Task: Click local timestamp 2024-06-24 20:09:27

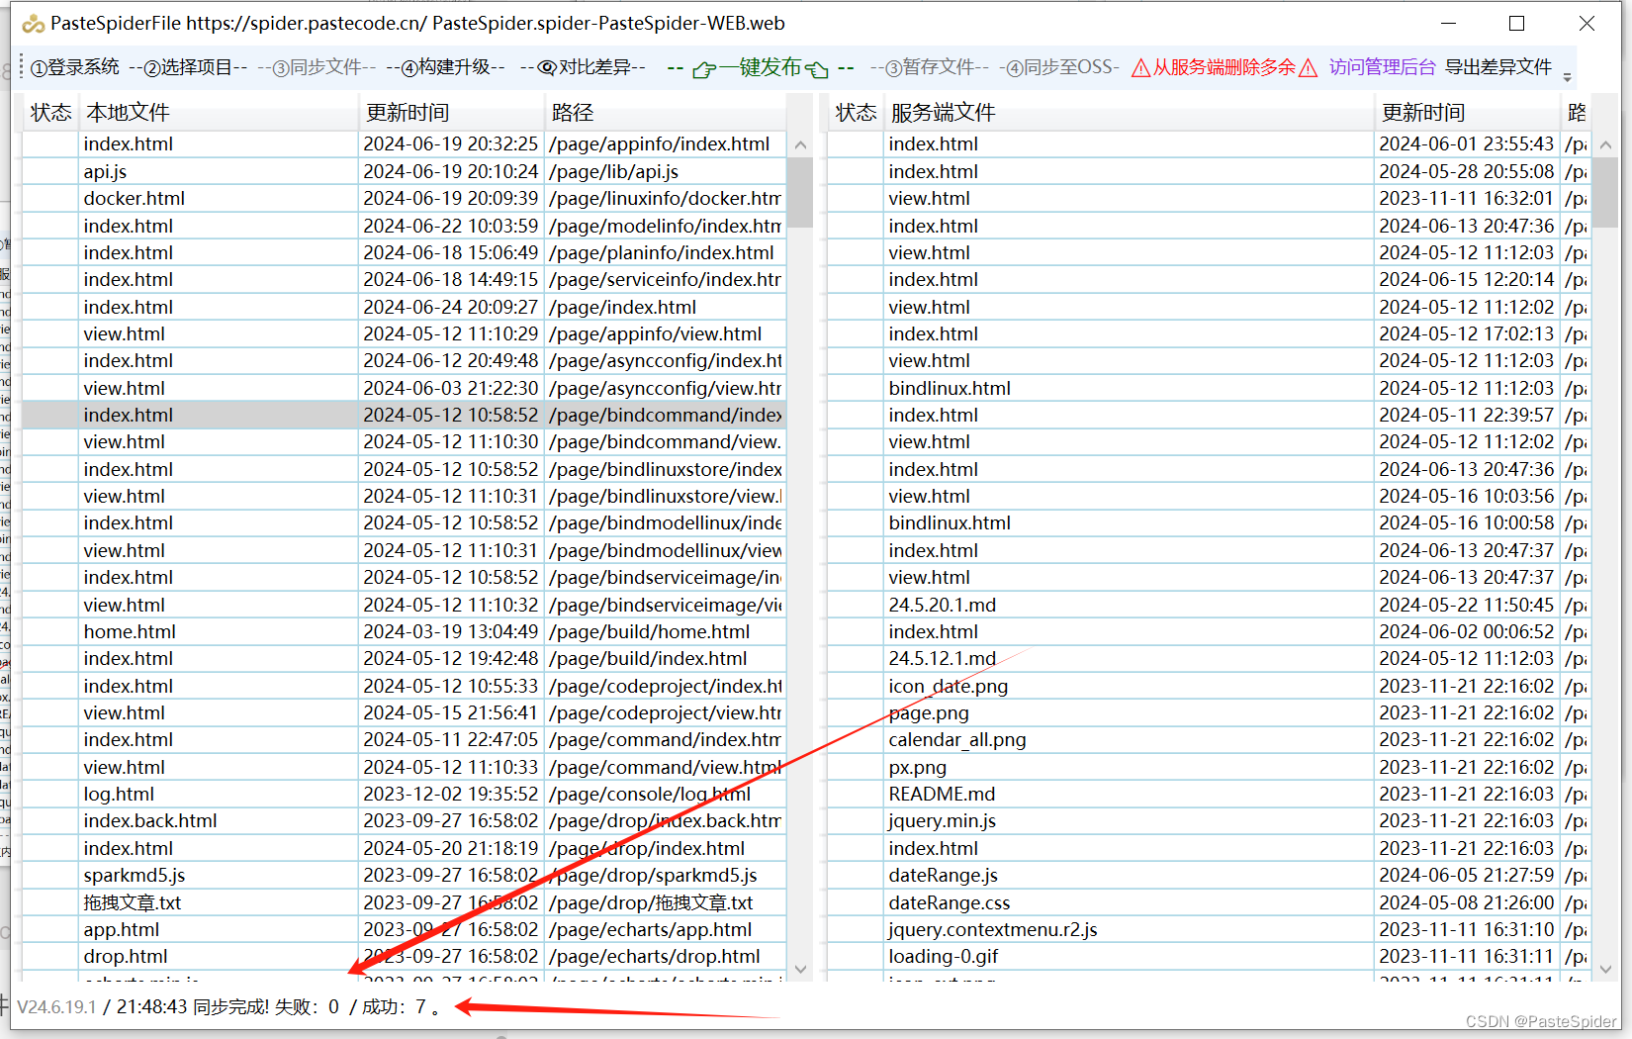Action: point(451,307)
